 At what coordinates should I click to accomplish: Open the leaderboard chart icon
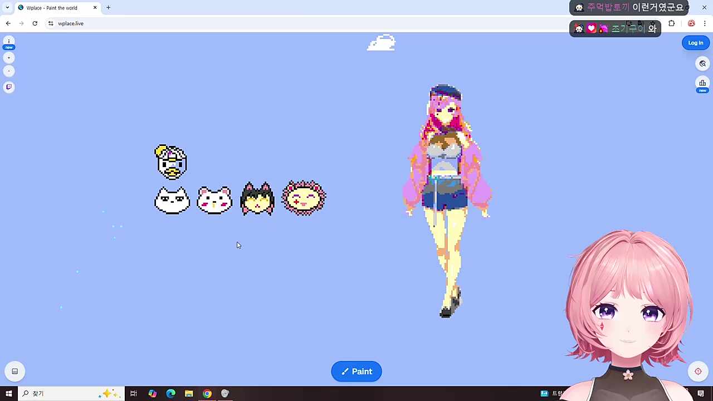tap(702, 84)
